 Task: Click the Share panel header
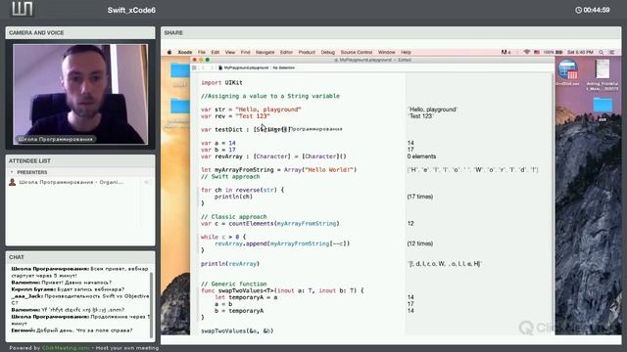tap(391, 32)
